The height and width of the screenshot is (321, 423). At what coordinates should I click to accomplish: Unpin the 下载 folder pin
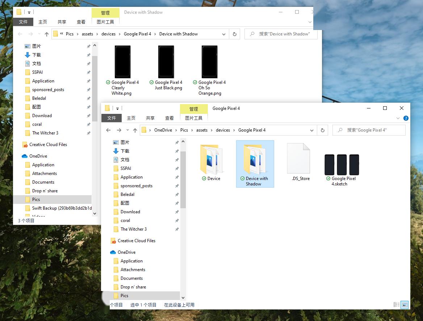tap(177, 151)
